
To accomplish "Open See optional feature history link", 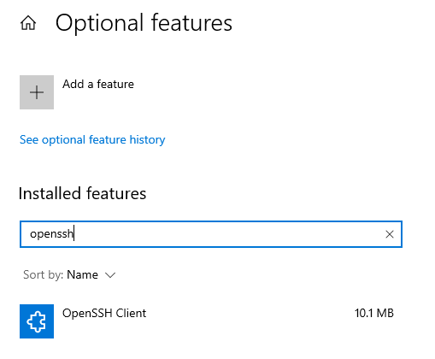I will click(x=92, y=140).
